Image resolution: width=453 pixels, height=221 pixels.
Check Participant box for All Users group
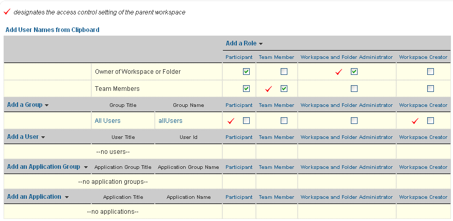pos(246,120)
